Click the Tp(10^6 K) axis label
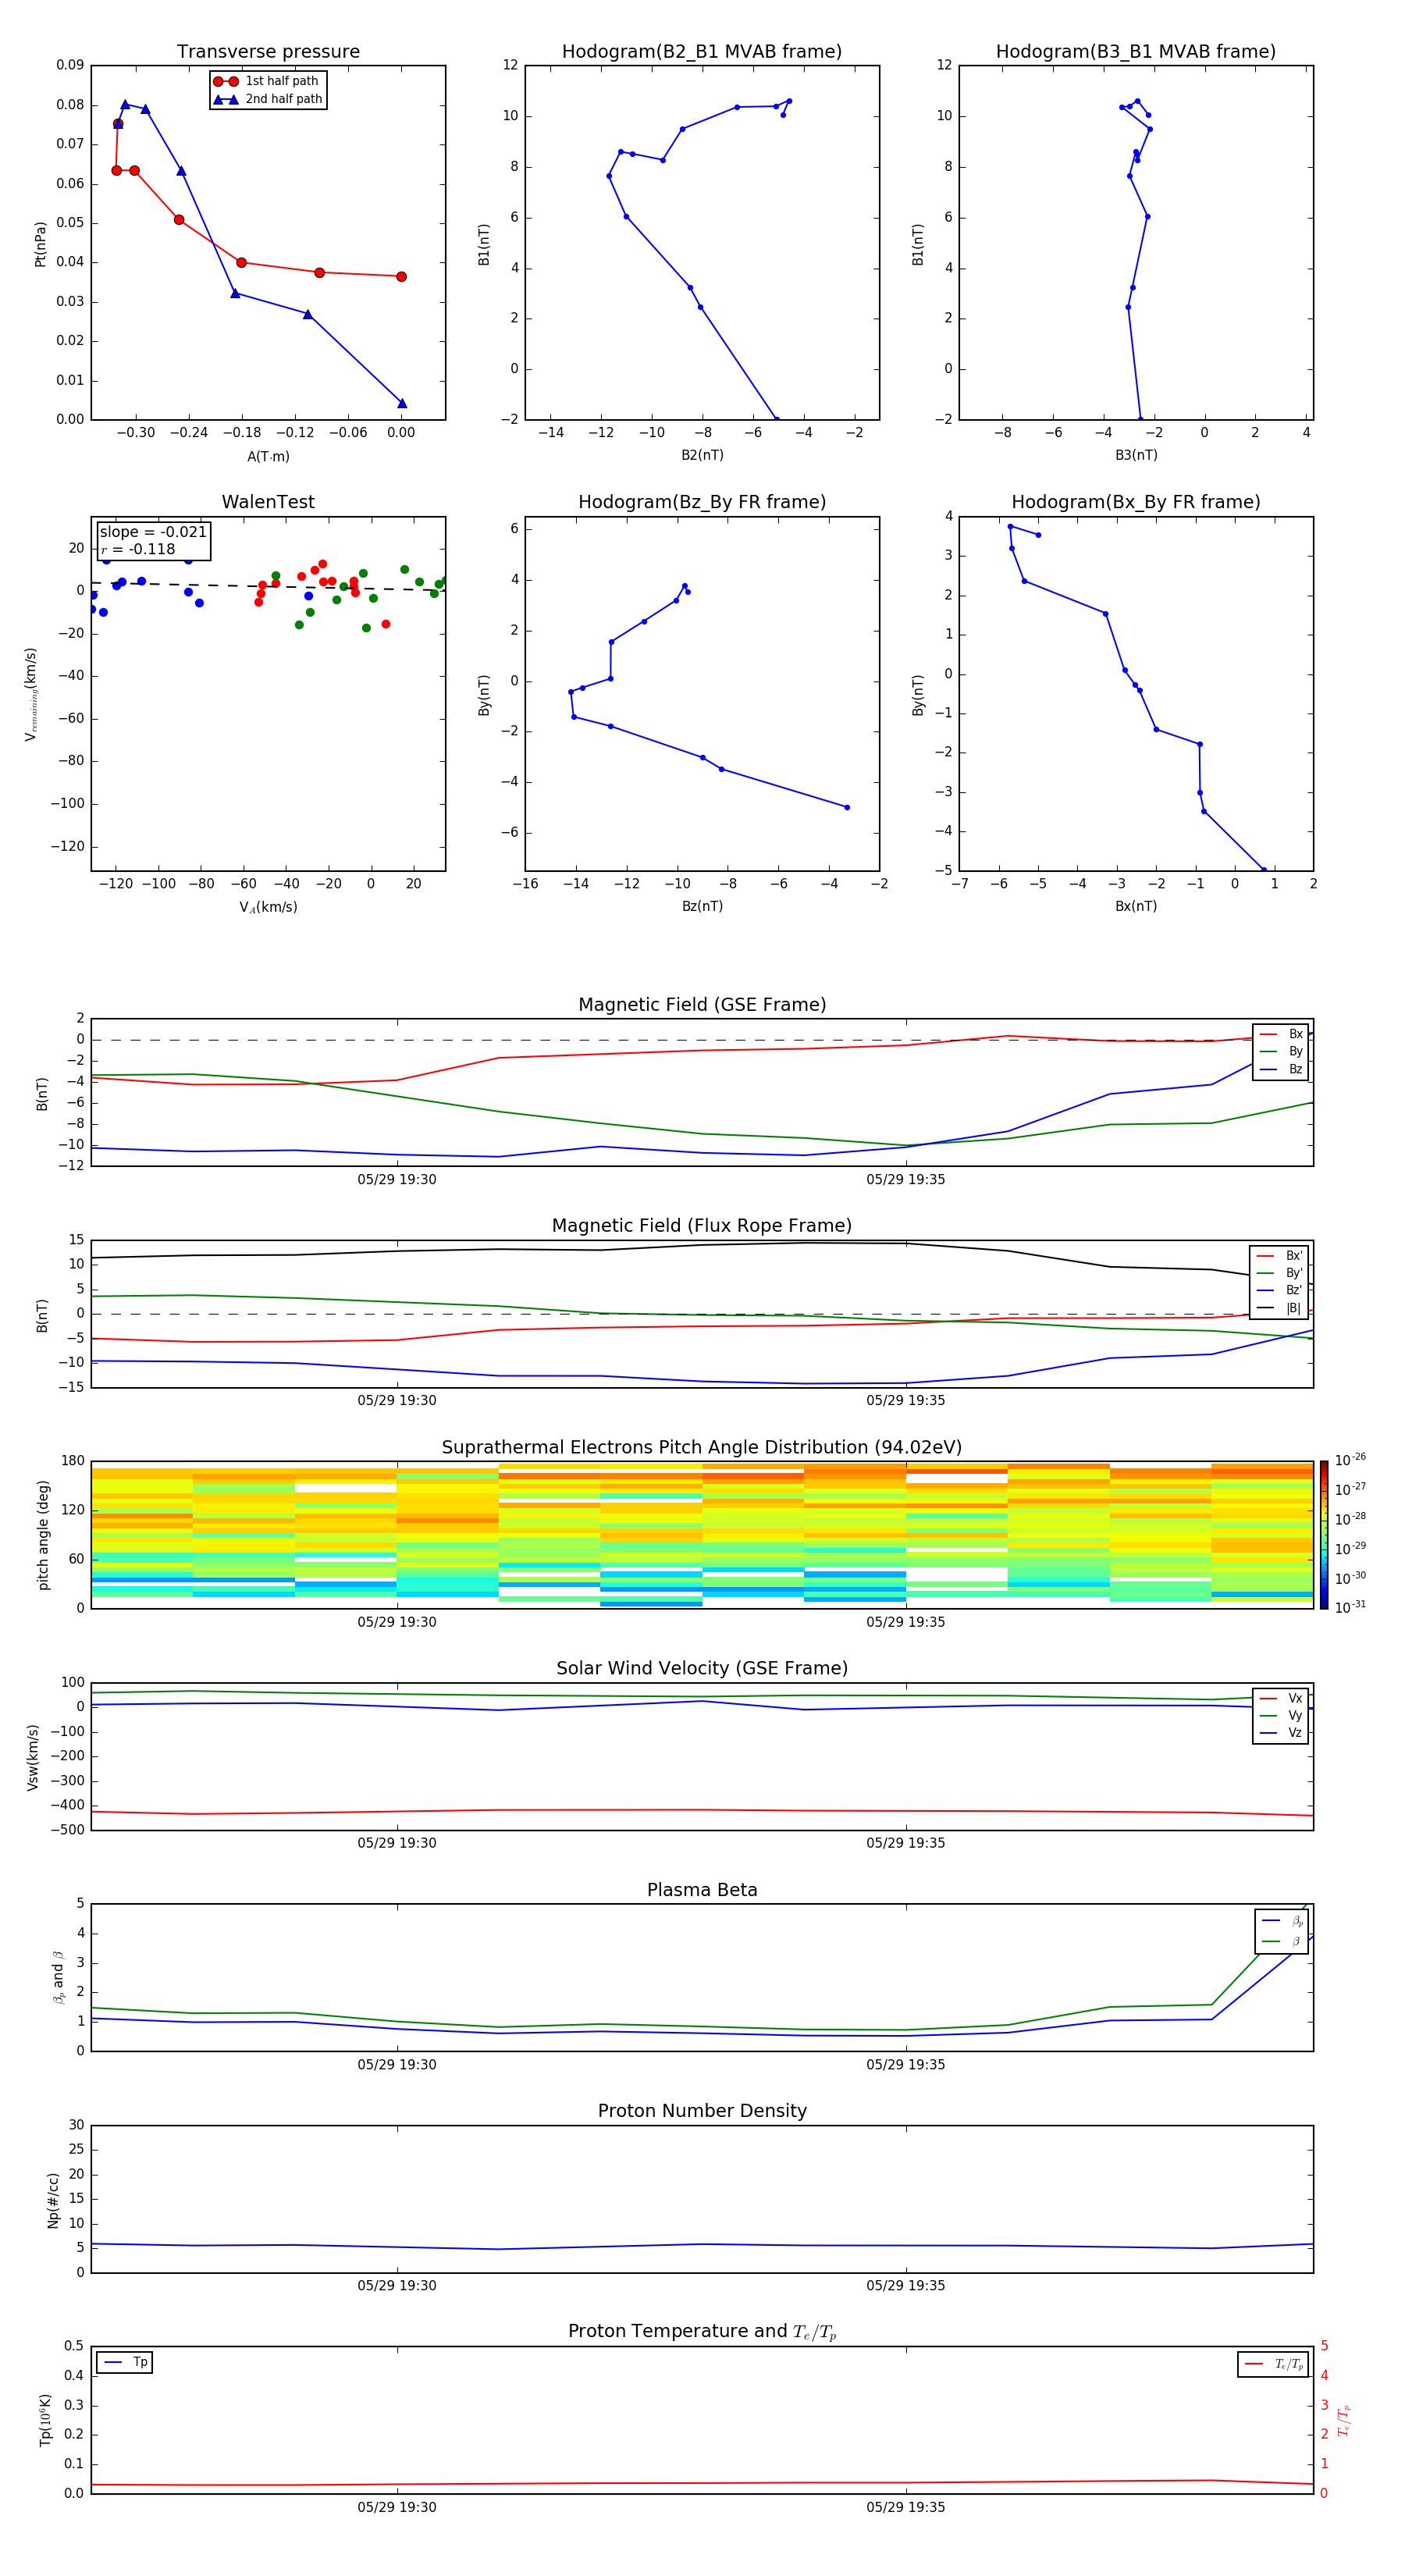This screenshot has width=1405, height=2576. [x=45, y=2420]
